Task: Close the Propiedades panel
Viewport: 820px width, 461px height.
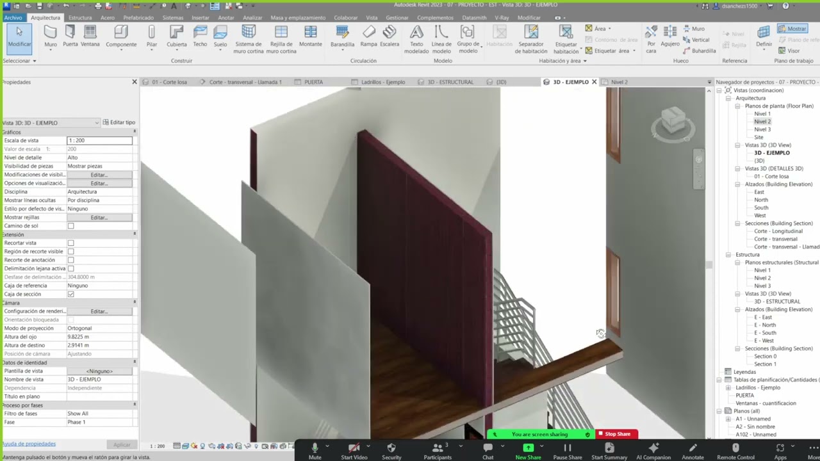Action: coord(135,82)
